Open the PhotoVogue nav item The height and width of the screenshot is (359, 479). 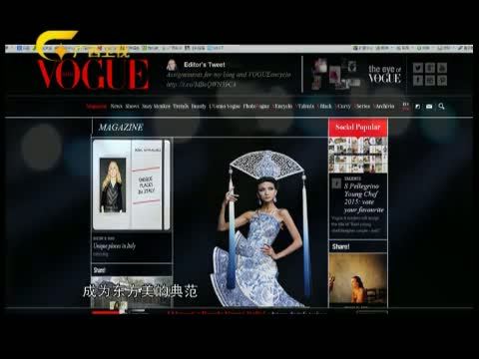coord(256,107)
